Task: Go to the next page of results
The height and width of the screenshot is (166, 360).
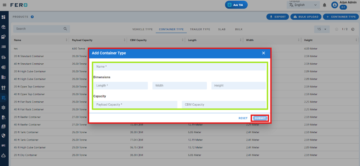Action: pyautogui.click(x=353, y=29)
